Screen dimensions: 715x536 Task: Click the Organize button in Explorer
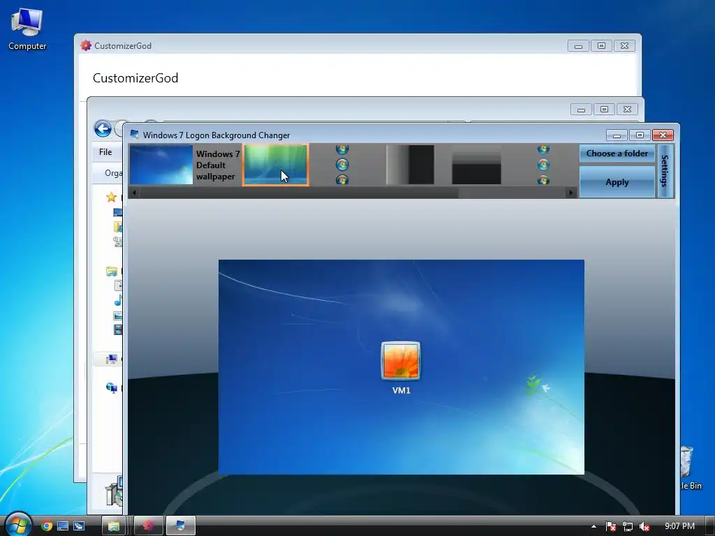[x=113, y=173]
